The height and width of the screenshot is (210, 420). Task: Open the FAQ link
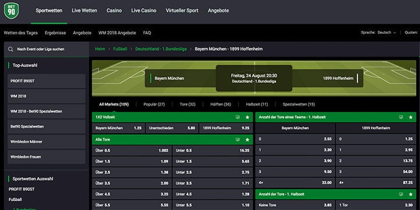pos(147,33)
